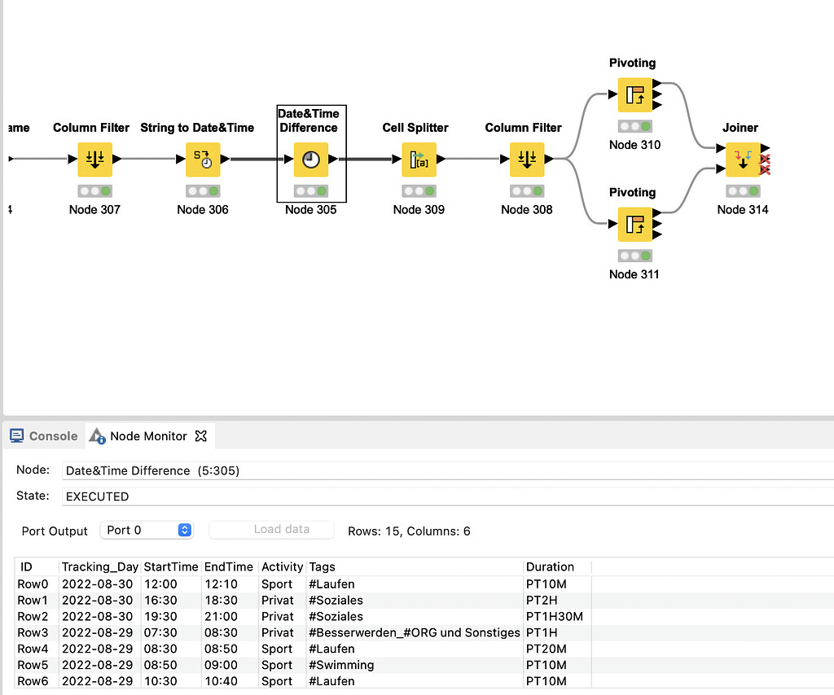
Task: Select the String to Date&Time node icon
Action: [202, 160]
